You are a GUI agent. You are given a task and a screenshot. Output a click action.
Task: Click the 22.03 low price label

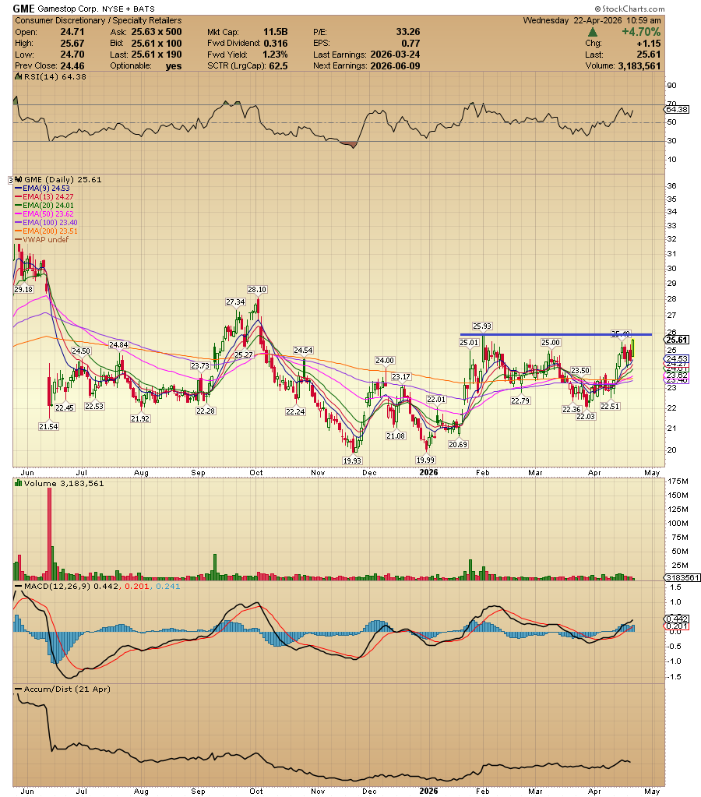[x=586, y=416]
